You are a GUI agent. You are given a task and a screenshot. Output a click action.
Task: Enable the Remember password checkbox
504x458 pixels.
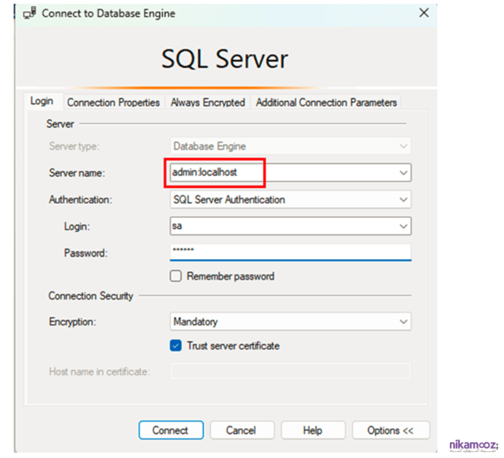[x=176, y=276]
